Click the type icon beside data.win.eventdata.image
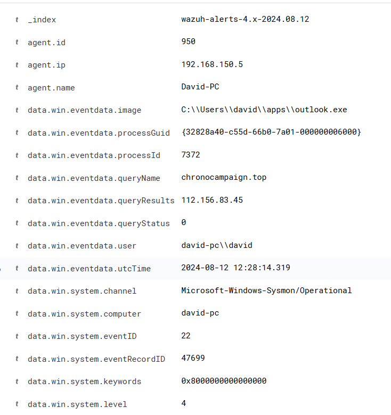This screenshot has height=415, width=391. [17, 110]
